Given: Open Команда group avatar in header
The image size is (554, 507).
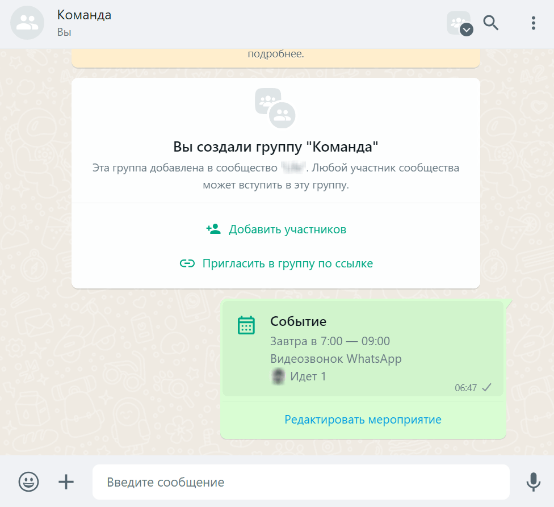Looking at the screenshot, I should 27,23.
